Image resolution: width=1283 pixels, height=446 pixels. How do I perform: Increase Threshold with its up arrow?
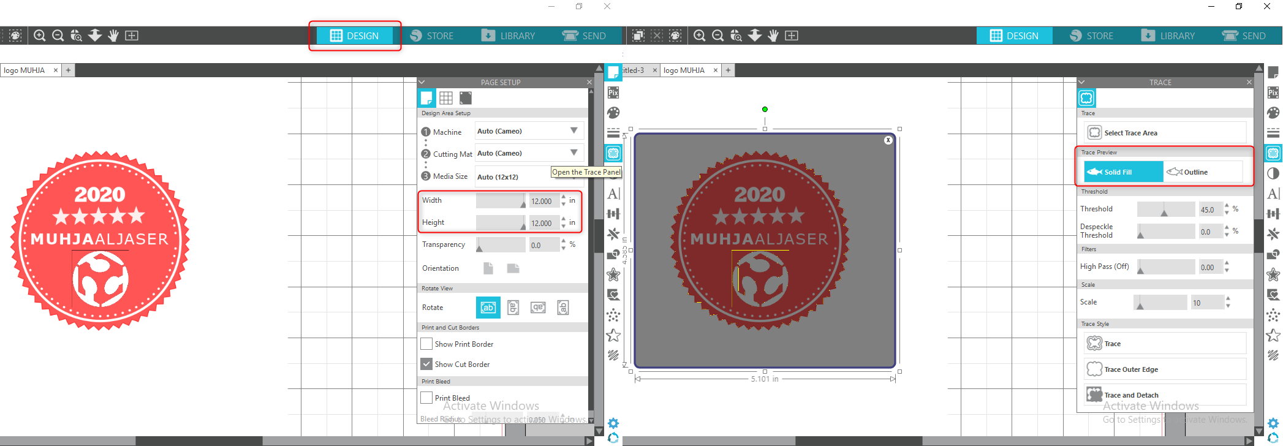tap(1227, 206)
